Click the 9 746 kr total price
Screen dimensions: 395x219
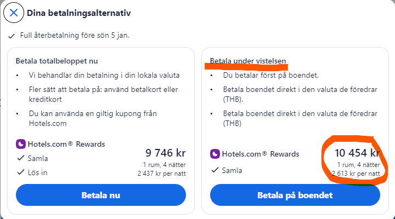point(165,153)
